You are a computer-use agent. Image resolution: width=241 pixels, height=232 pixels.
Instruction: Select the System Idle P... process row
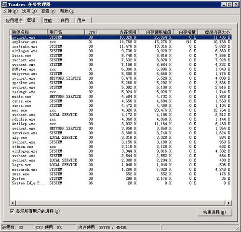click(x=121, y=183)
